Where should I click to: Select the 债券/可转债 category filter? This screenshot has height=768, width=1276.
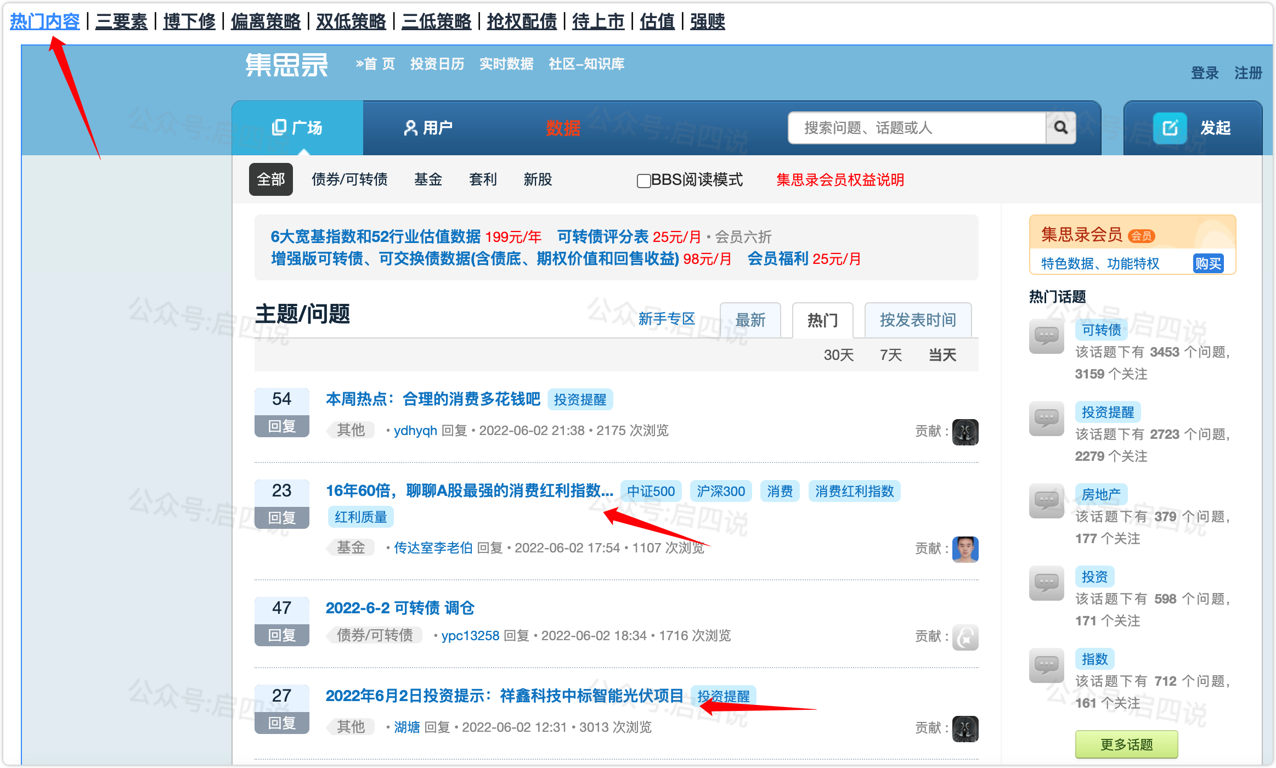349,179
